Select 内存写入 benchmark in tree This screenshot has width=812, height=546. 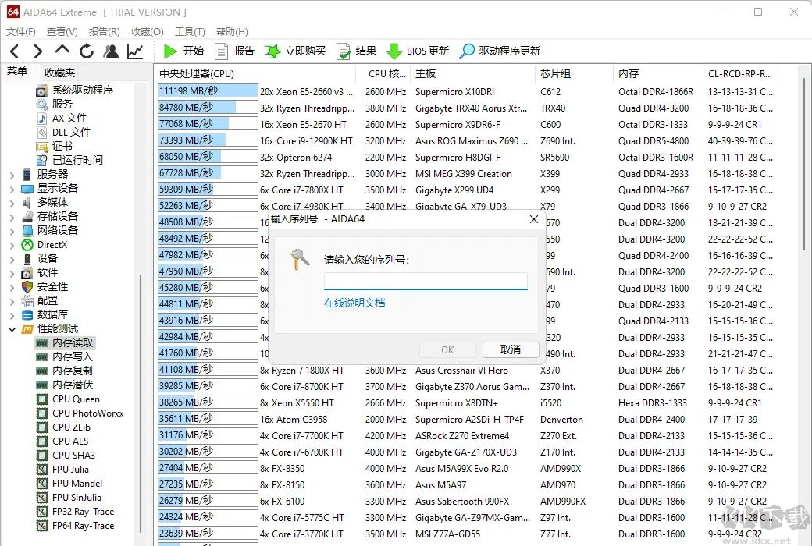[x=72, y=357]
